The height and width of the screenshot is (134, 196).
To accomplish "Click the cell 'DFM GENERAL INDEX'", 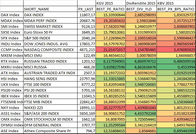I will tap(50, 125).
